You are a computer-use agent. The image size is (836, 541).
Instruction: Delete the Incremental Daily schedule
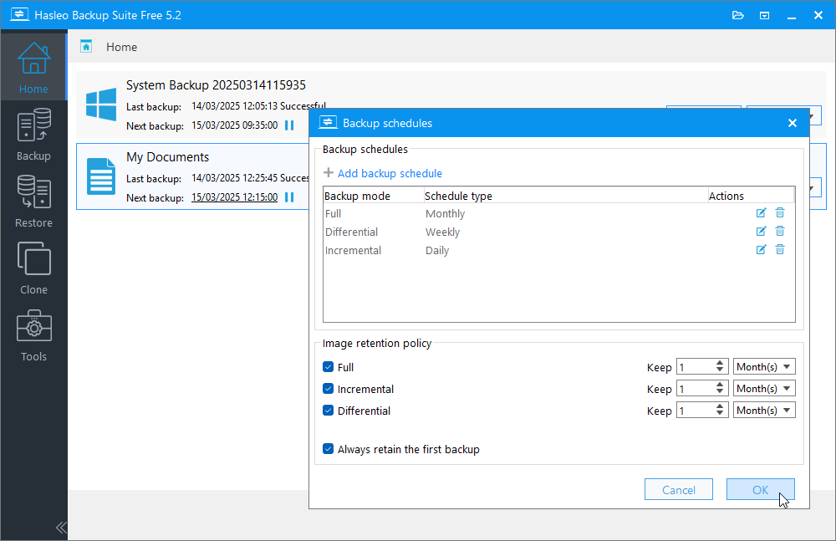pos(779,249)
